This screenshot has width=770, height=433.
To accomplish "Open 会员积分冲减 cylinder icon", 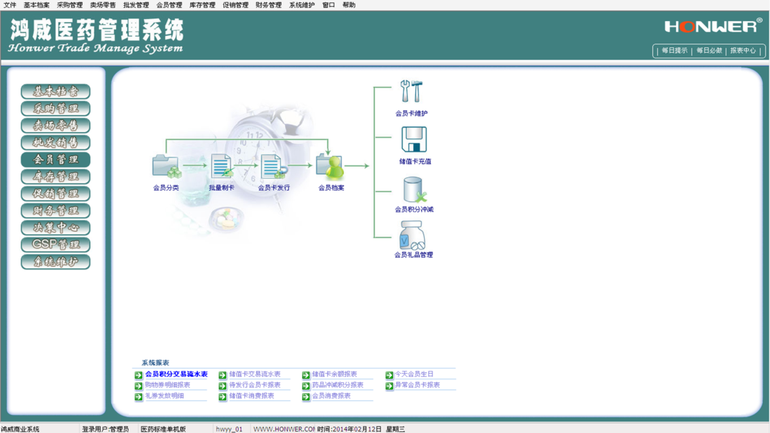I will click(x=414, y=189).
